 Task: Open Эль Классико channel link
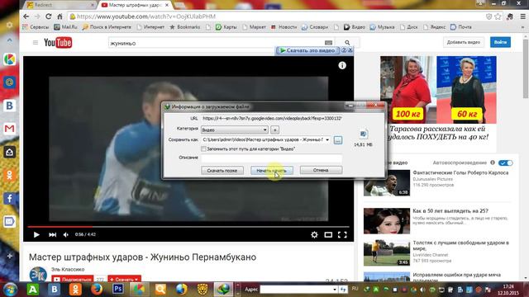68,270
